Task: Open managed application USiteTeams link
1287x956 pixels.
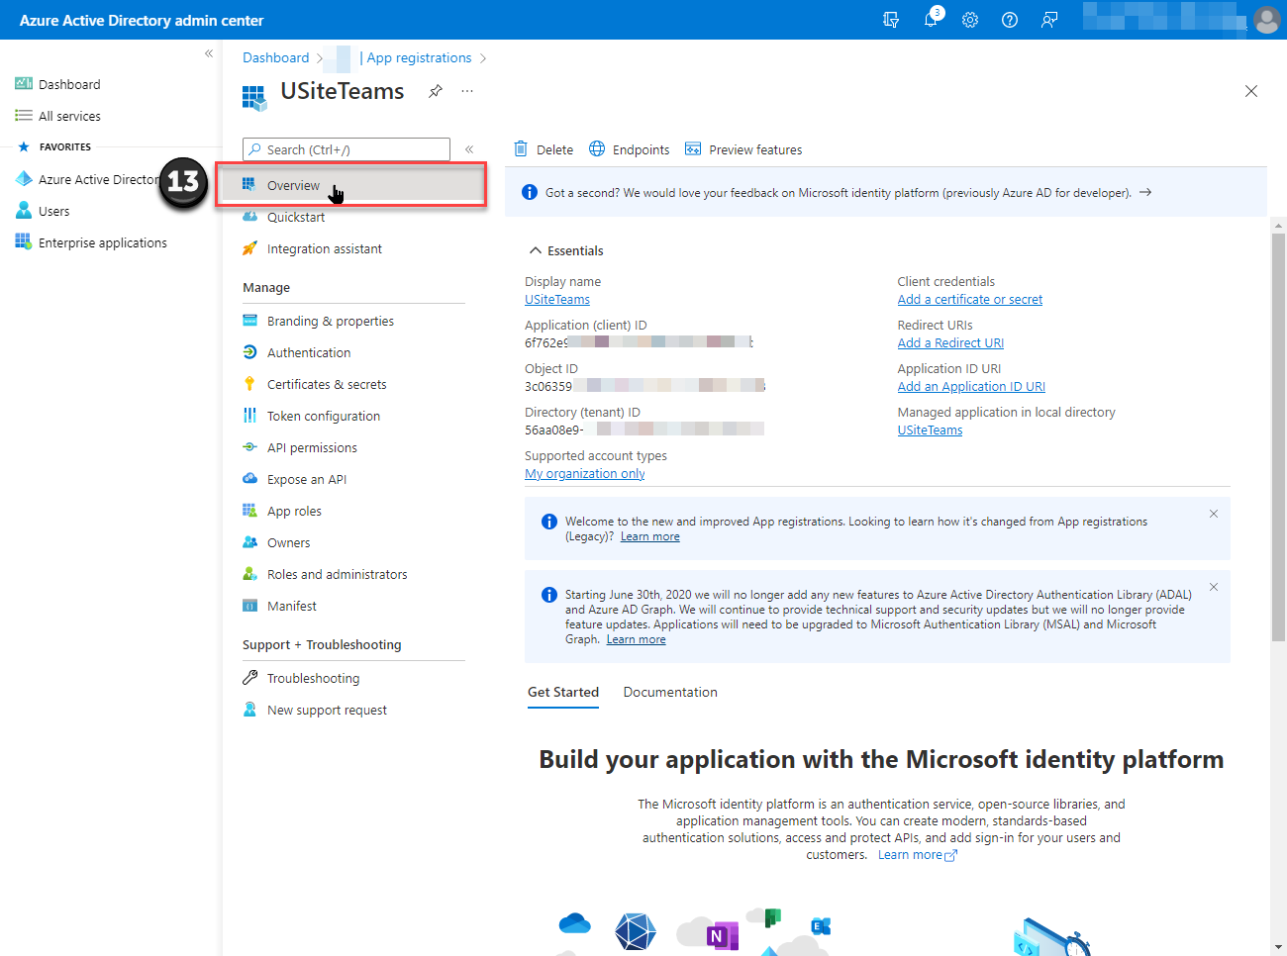Action: click(x=930, y=430)
